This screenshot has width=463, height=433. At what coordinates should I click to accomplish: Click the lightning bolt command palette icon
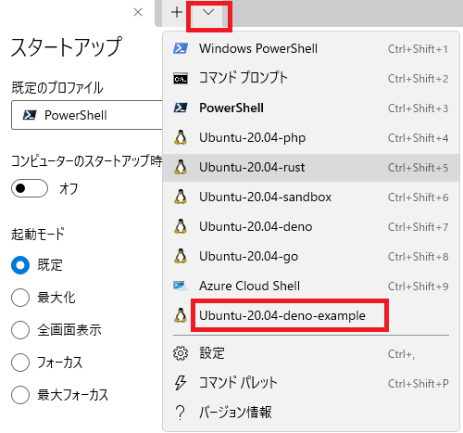click(x=181, y=383)
